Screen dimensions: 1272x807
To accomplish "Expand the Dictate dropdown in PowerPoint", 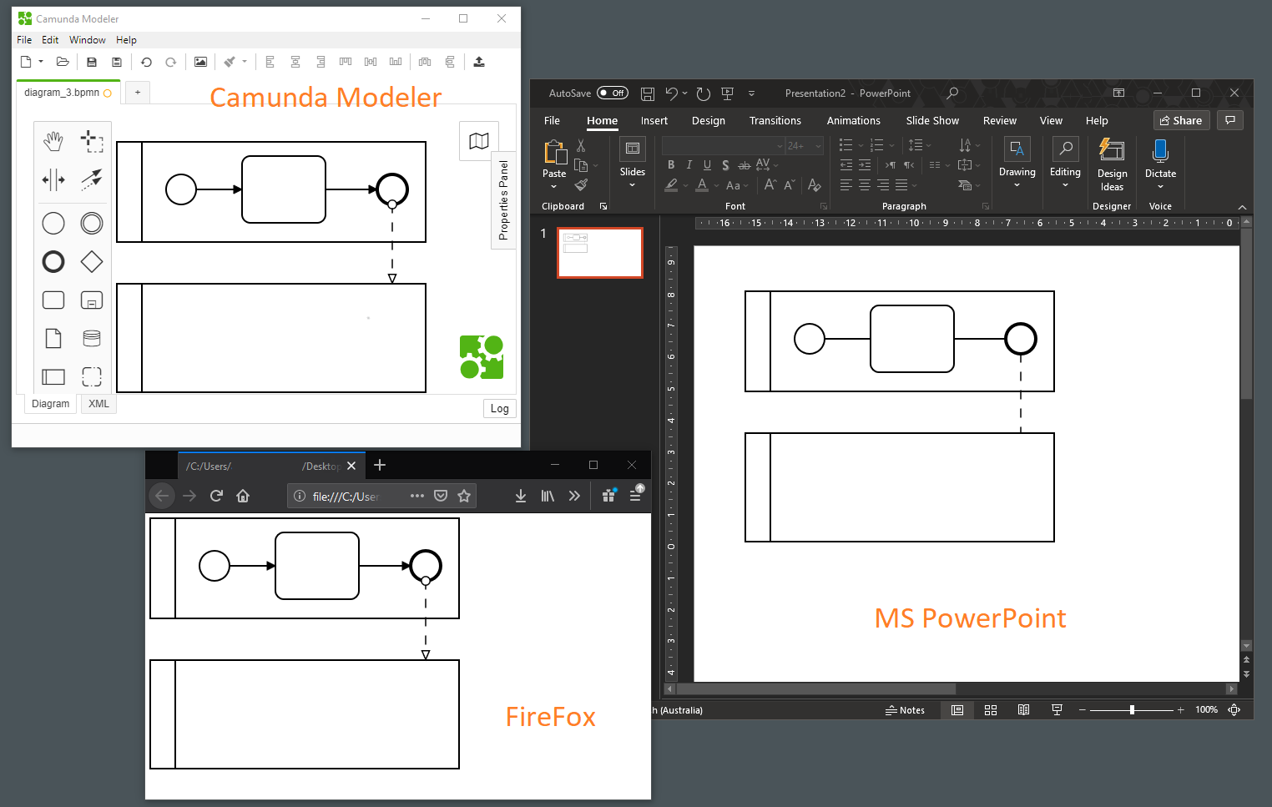I will (x=1161, y=187).
